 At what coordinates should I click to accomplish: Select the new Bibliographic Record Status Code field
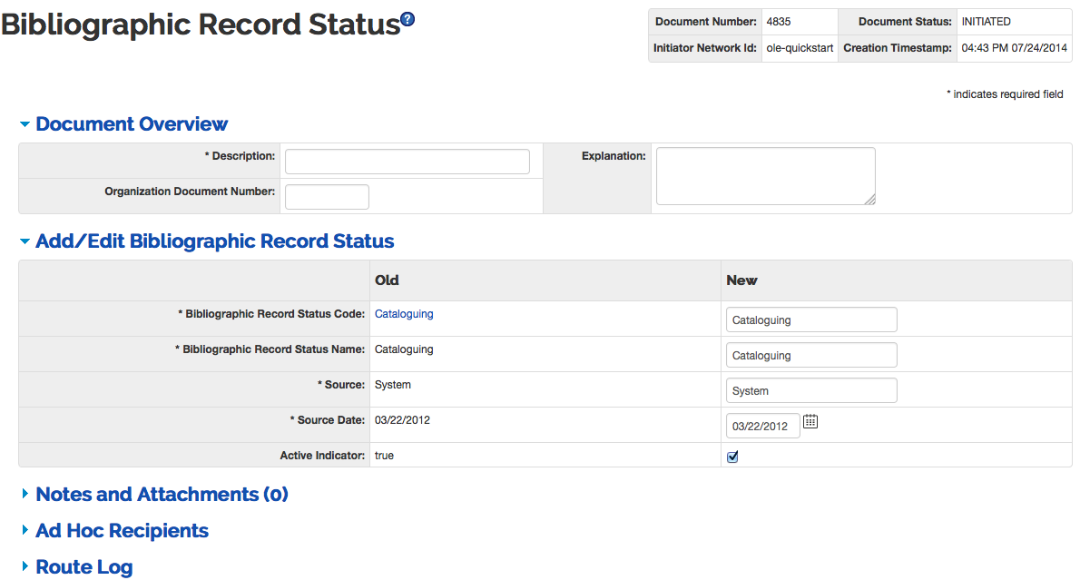coord(811,319)
